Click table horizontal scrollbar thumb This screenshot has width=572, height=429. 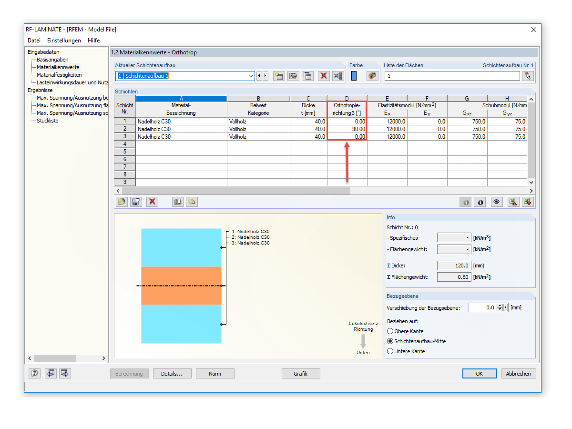235,191
